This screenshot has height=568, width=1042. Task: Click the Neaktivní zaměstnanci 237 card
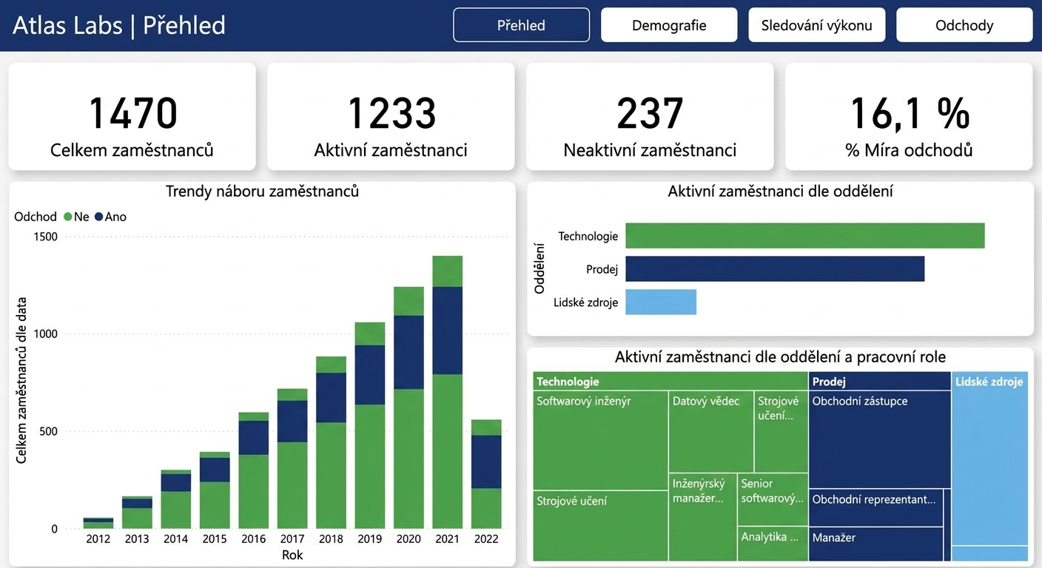coord(650,117)
